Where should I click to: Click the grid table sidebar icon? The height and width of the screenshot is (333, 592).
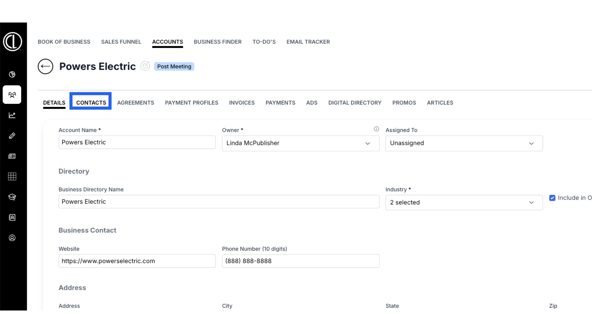12,176
